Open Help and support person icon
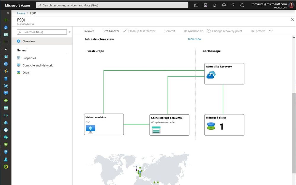 tap(6, 159)
